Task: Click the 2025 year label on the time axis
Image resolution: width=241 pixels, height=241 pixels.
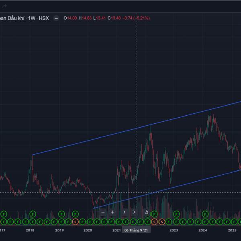Action: click(x=232, y=230)
